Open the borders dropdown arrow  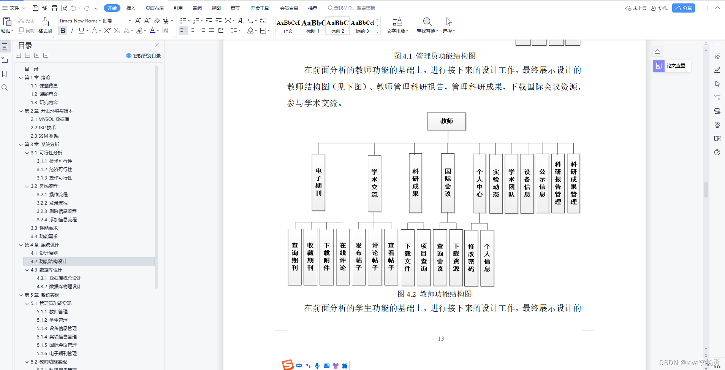tap(269, 31)
